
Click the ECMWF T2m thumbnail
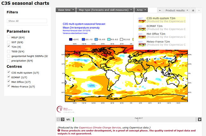142,28
